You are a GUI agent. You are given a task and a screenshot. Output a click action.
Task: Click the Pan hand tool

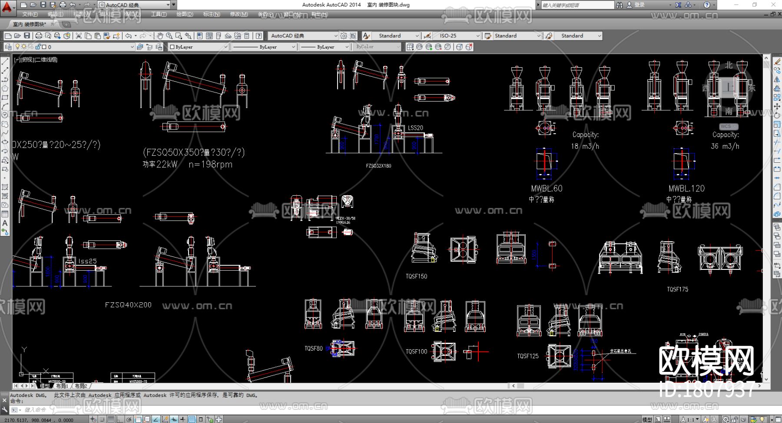tap(160, 36)
